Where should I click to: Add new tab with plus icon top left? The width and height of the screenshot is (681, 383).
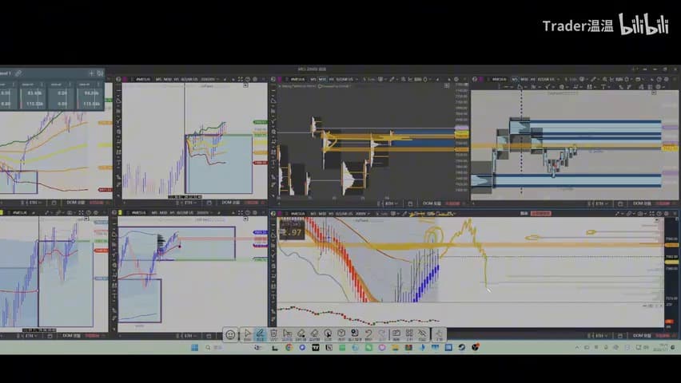[x=91, y=73]
